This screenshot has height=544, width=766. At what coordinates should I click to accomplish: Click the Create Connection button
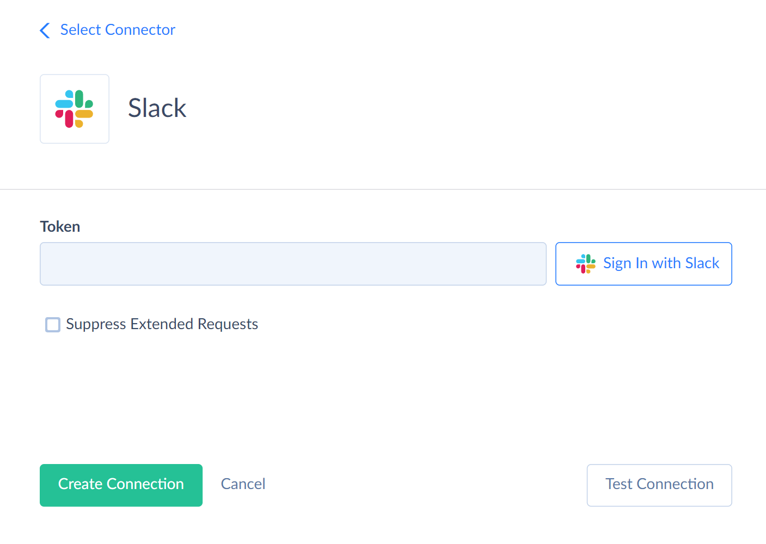(x=121, y=485)
